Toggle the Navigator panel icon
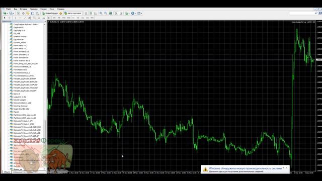 (28, 14)
